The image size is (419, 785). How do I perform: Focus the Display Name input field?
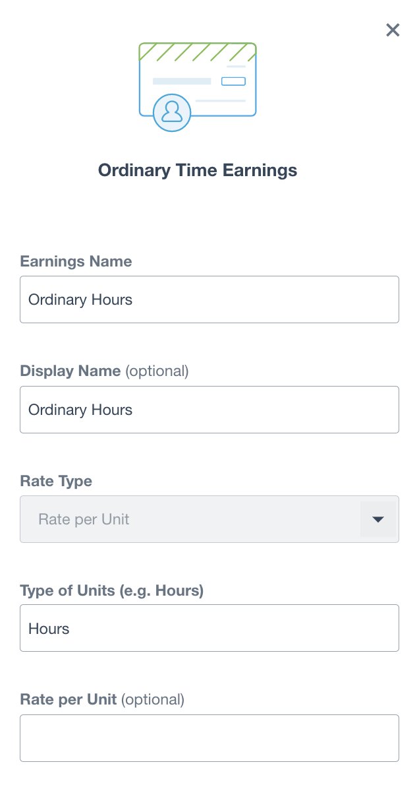[x=209, y=410]
